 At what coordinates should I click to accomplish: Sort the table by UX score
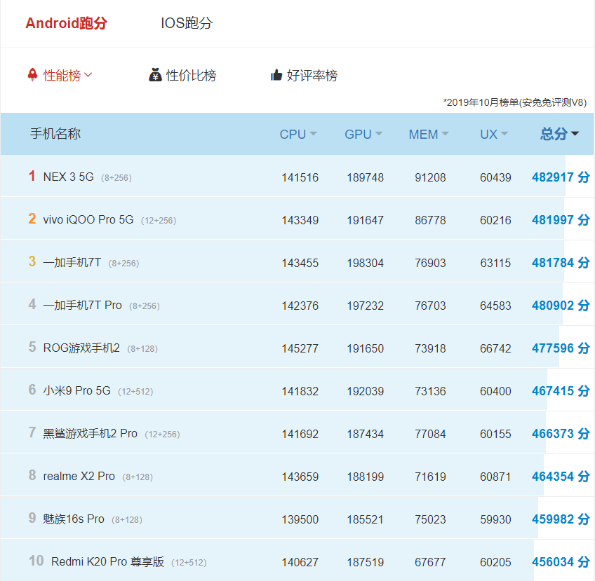(x=494, y=134)
